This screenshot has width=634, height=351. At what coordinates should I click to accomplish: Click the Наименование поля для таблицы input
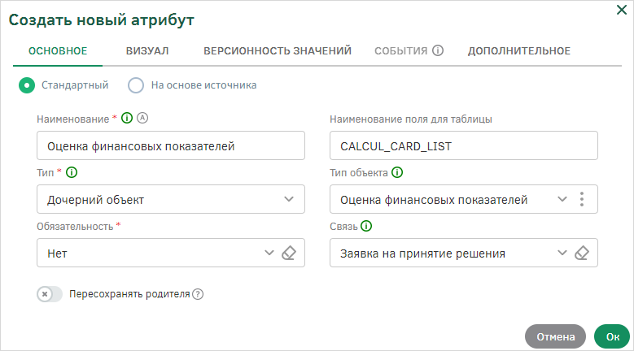coord(464,145)
